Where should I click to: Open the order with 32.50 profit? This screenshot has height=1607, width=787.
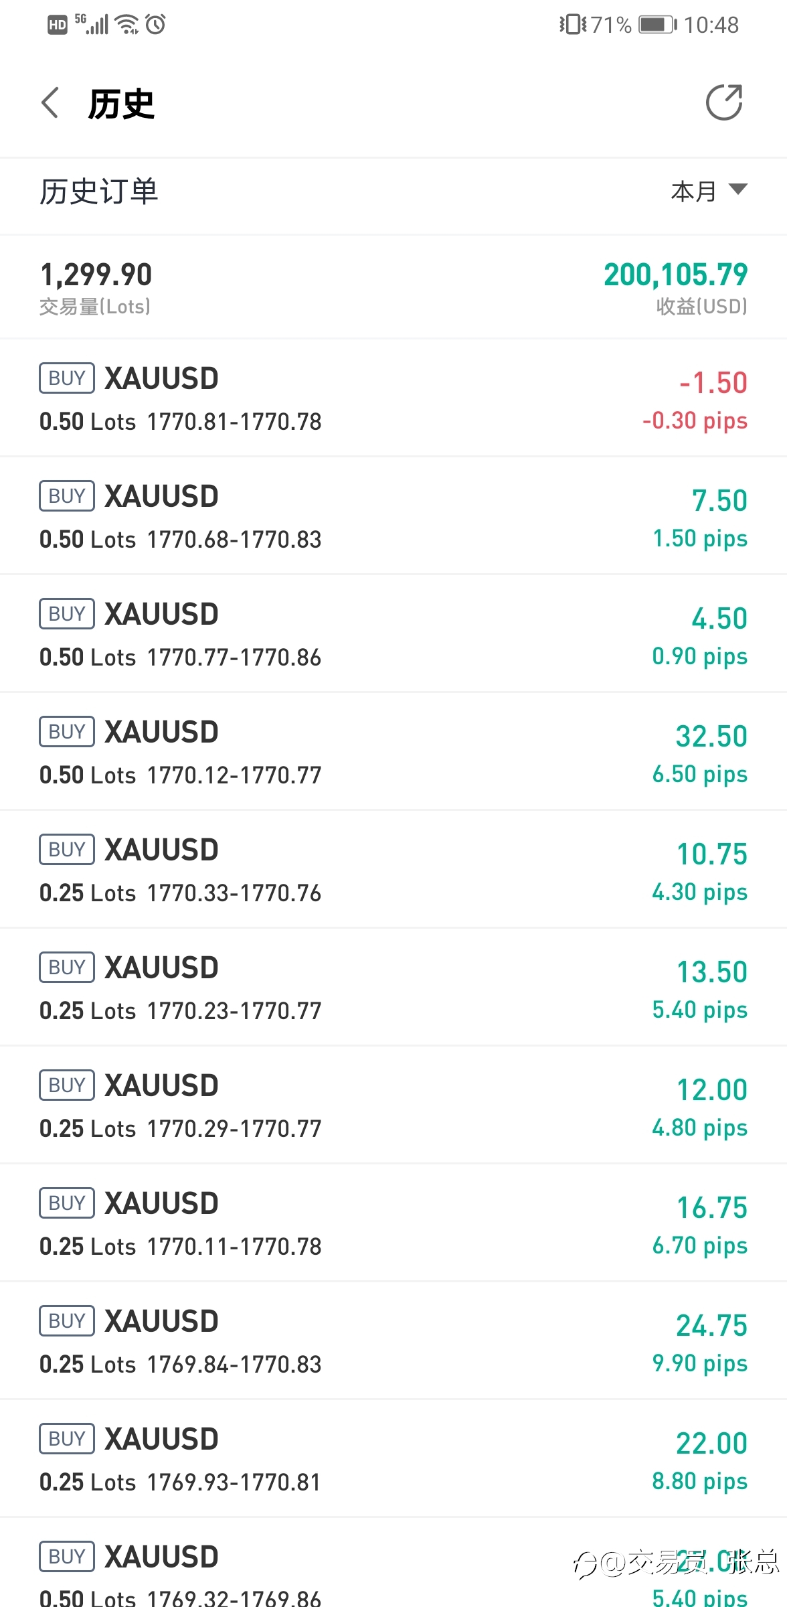pyautogui.click(x=394, y=752)
